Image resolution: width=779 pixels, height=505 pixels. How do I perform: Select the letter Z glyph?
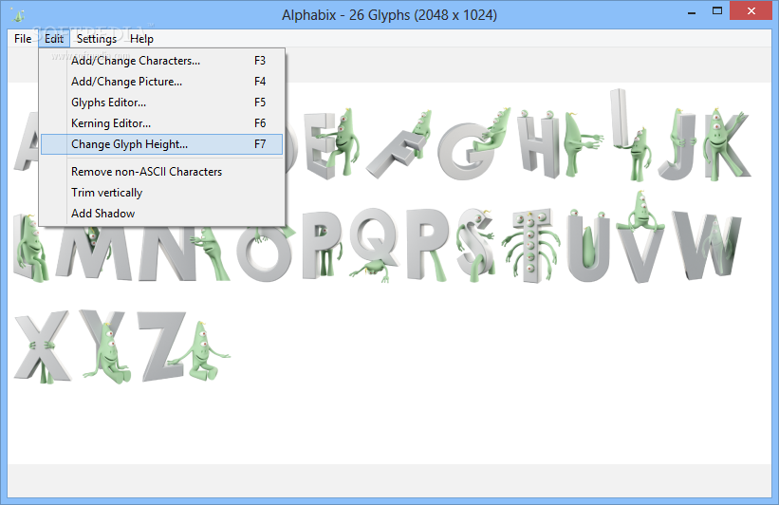(184, 348)
